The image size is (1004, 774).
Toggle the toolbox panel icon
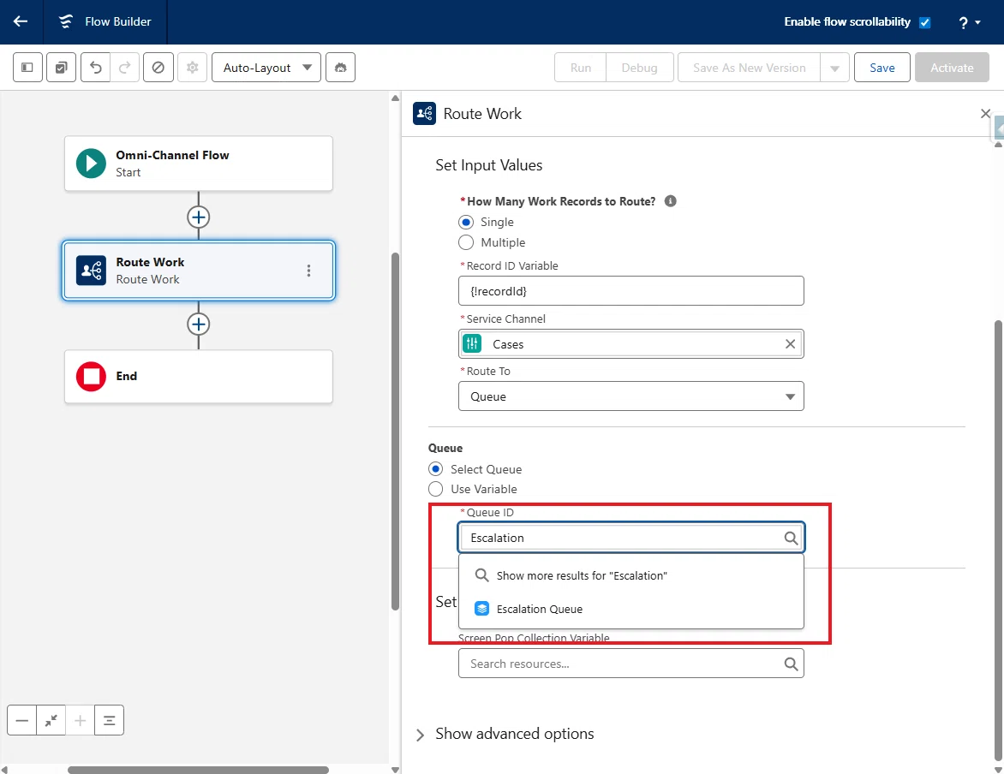pyautogui.click(x=27, y=68)
